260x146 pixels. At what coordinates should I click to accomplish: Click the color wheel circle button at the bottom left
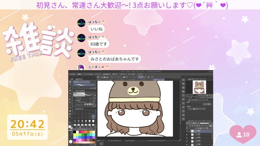(x=71, y=142)
